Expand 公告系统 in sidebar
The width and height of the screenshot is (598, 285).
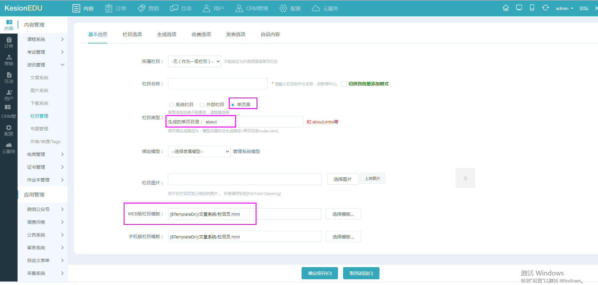(42, 235)
